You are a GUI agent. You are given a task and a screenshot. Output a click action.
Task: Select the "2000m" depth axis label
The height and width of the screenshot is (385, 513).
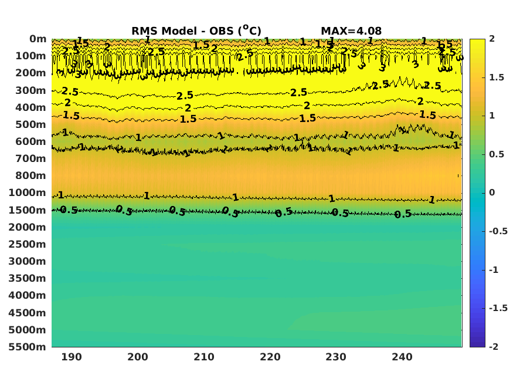tap(28, 227)
